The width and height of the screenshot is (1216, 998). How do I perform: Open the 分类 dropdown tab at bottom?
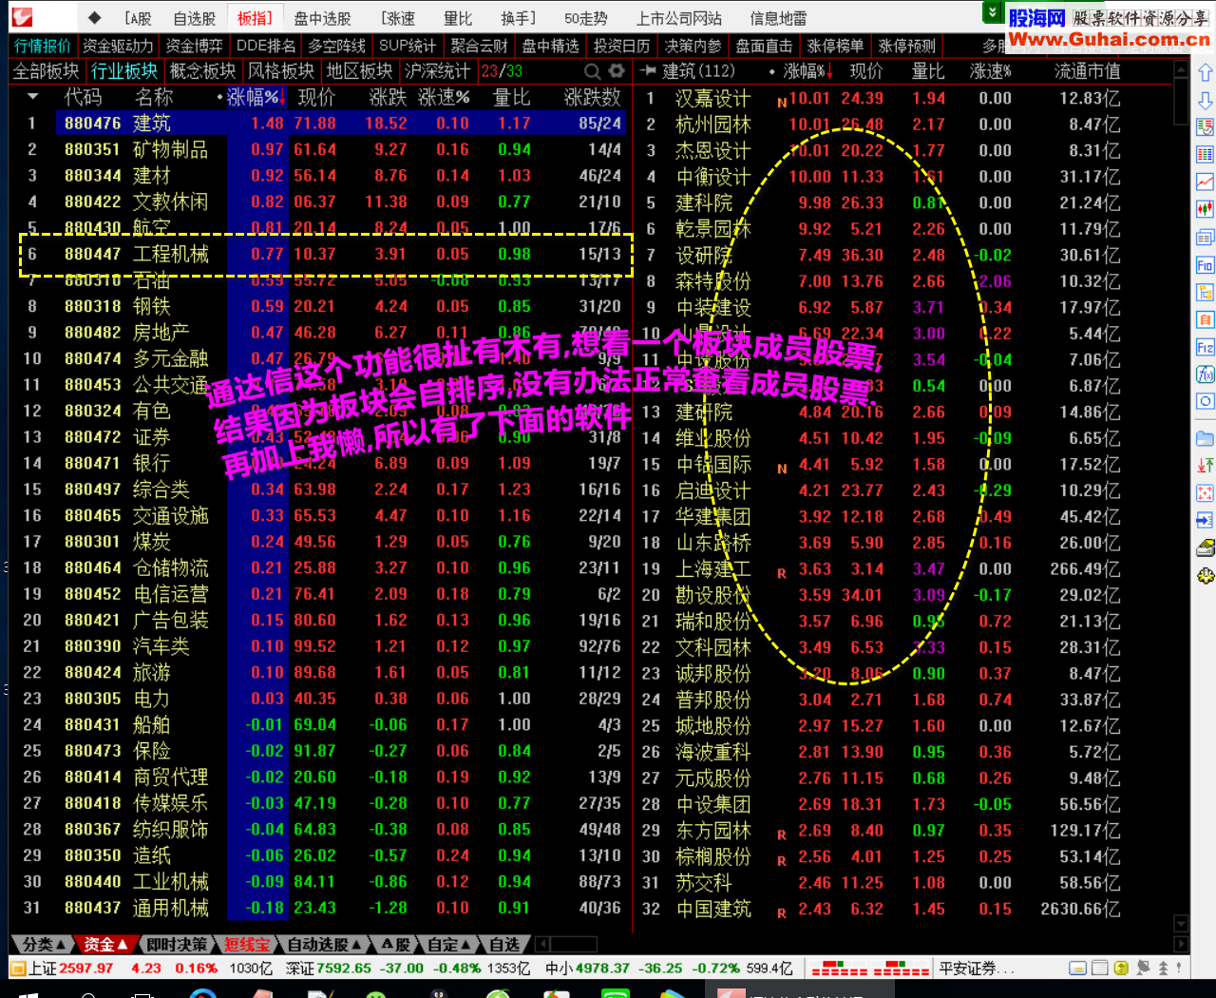(x=43, y=945)
